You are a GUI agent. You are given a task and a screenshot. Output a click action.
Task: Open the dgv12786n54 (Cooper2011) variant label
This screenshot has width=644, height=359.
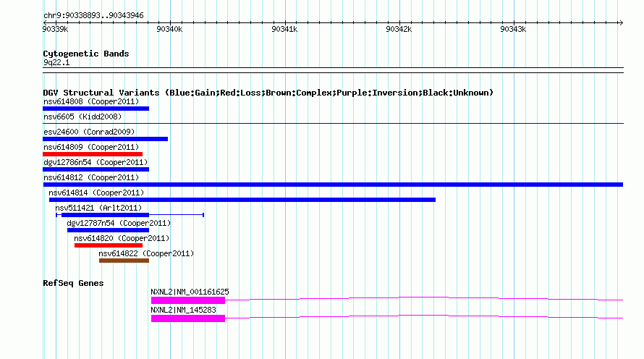96,162
